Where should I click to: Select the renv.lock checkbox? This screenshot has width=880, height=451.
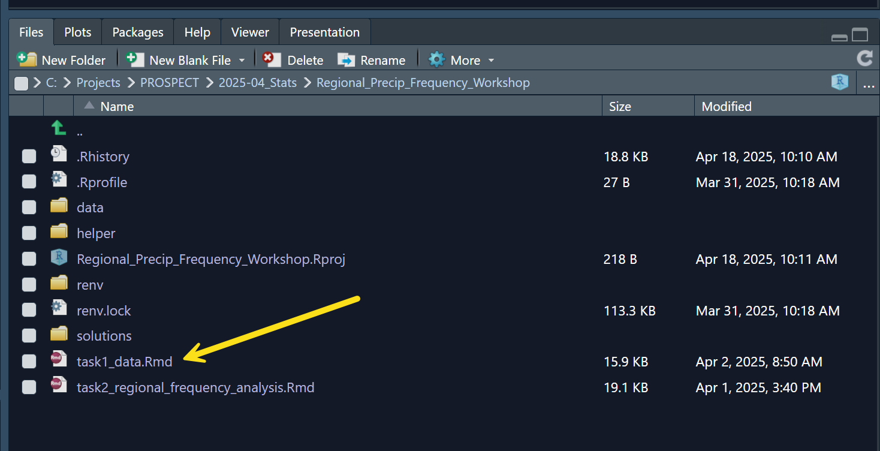click(x=29, y=310)
